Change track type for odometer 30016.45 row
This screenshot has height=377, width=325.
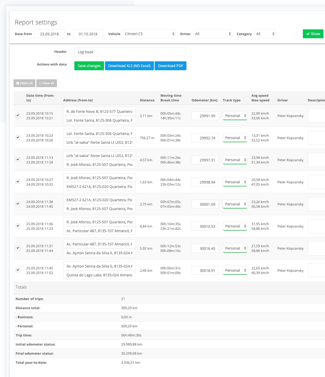(235, 248)
